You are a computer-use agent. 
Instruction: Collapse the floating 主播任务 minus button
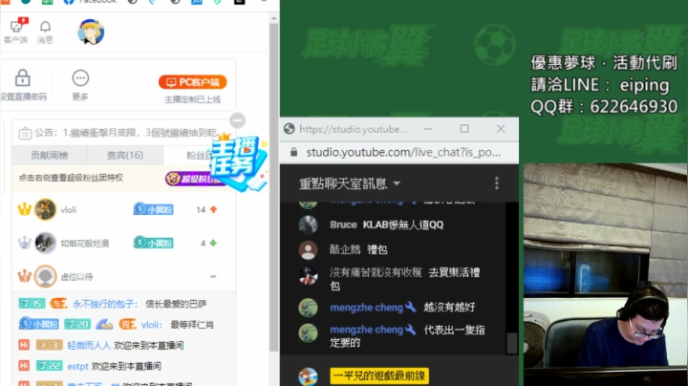237,120
